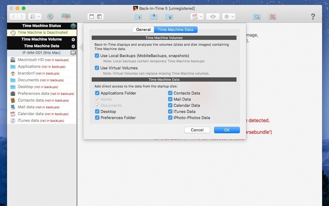Switch to split-pane view layout
This screenshot has height=206, width=329.
[100, 16]
